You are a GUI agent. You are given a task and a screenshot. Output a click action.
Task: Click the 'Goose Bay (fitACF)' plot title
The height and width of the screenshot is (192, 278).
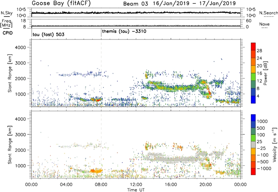pos(61,3)
